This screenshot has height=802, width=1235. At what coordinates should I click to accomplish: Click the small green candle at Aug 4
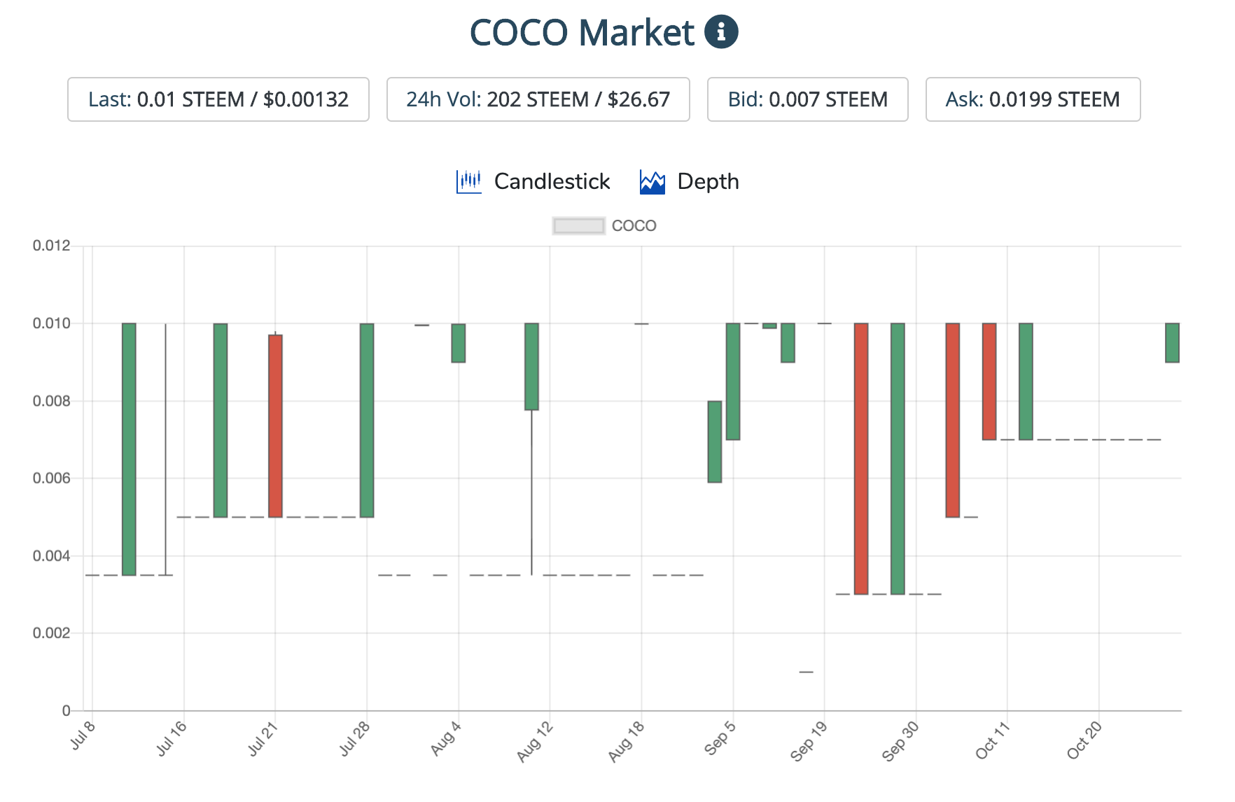[459, 343]
